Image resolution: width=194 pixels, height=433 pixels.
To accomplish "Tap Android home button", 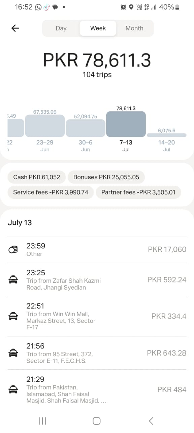I will click(97, 421).
